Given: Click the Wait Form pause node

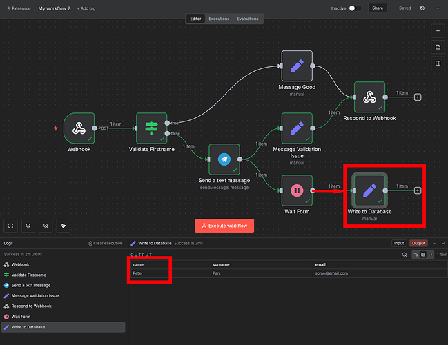Looking at the screenshot, I should click(297, 190).
